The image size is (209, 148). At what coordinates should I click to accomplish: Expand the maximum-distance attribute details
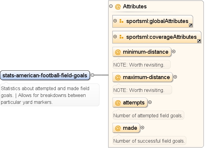pos(175,77)
